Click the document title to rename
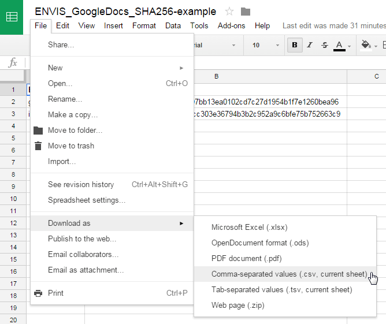The height and width of the screenshot is (324, 386). pos(125,12)
